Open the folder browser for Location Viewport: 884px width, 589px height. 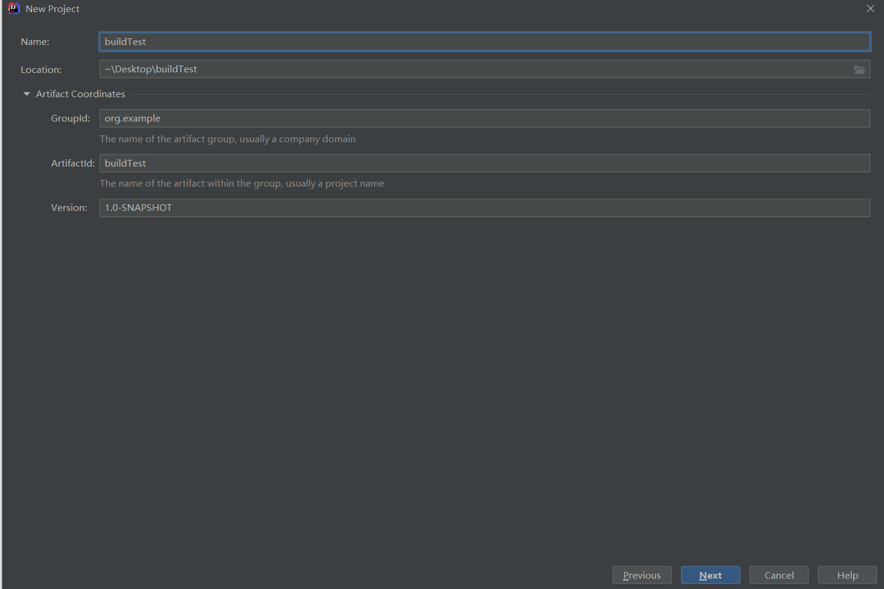click(859, 69)
